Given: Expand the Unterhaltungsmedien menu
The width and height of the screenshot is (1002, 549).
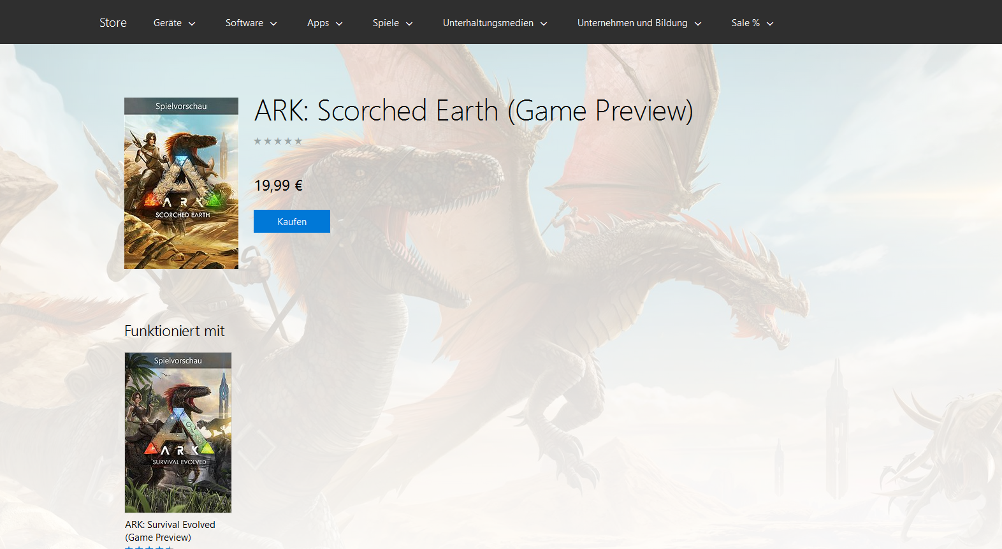Looking at the screenshot, I should pyautogui.click(x=495, y=23).
